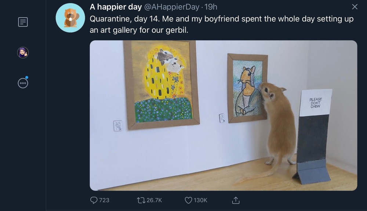Click the reply speech bubble icon
Viewport: 367px width, 211px height.
point(94,200)
